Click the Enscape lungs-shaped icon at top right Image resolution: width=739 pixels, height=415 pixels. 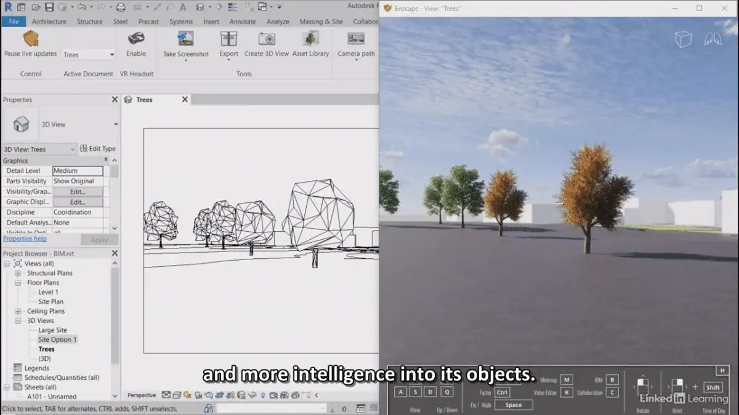click(x=713, y=39)
